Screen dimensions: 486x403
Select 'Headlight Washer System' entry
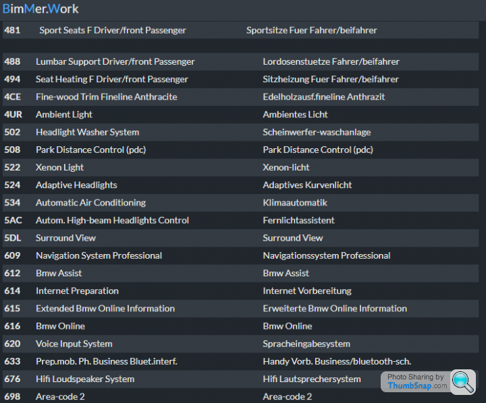pyautogui.click(x=87, y=132)
